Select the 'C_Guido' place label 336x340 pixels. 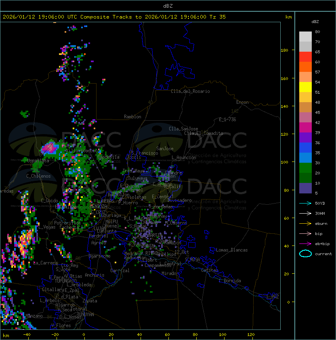pyautogui.click(x=49, y=201)
